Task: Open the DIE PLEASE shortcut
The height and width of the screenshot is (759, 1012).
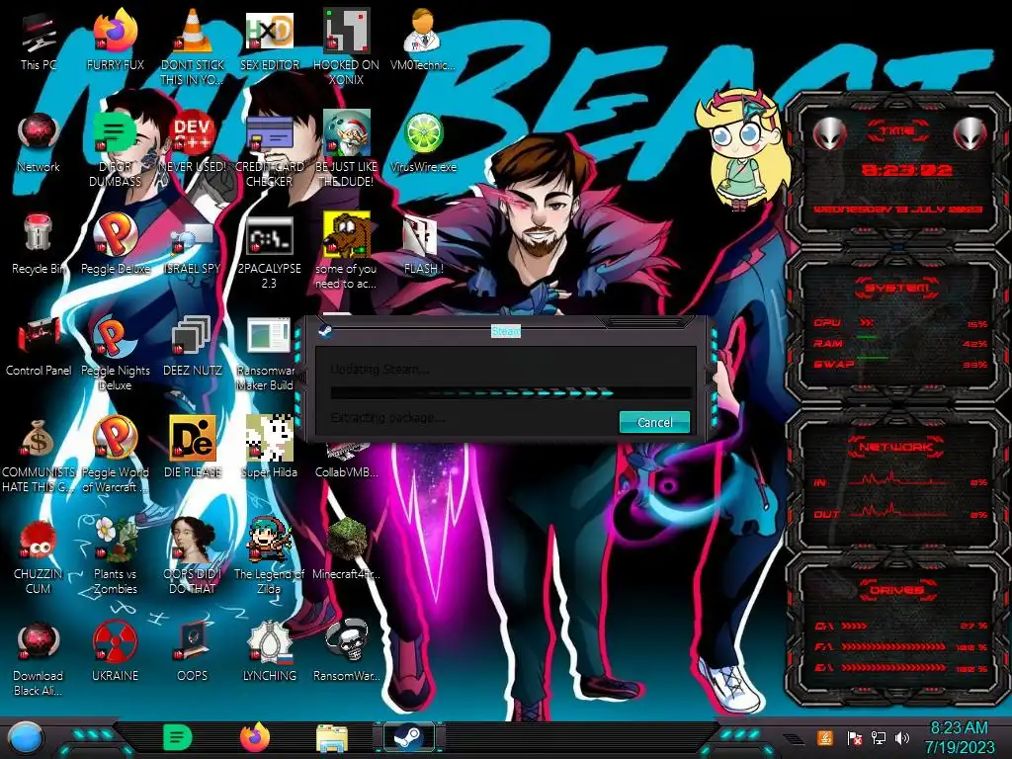Action: click(193, 449)
